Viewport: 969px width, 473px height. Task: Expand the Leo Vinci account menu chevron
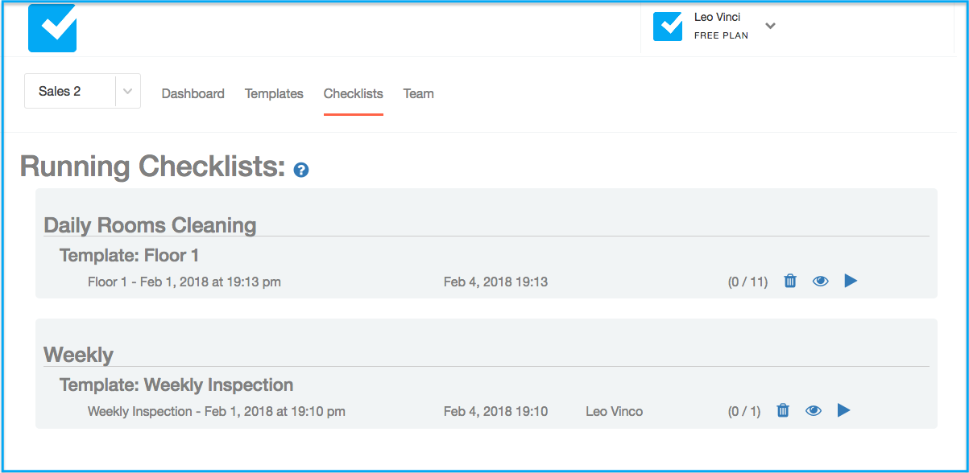770,26
